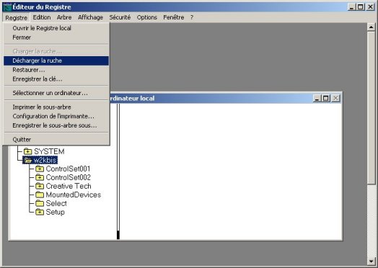Click the MountedDevices folder icon
Viewport: 378px width, 268px height.
[x=40, y=195]
